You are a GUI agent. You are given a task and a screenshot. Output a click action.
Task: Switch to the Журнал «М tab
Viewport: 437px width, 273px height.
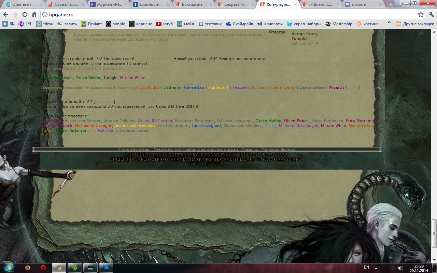pos(108,4)
